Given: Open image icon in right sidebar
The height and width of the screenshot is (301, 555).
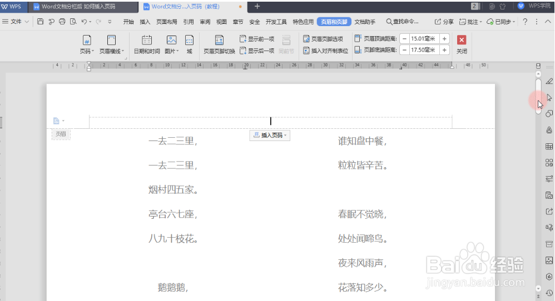Looking at the screenshot, I should (x=549, y=260).
